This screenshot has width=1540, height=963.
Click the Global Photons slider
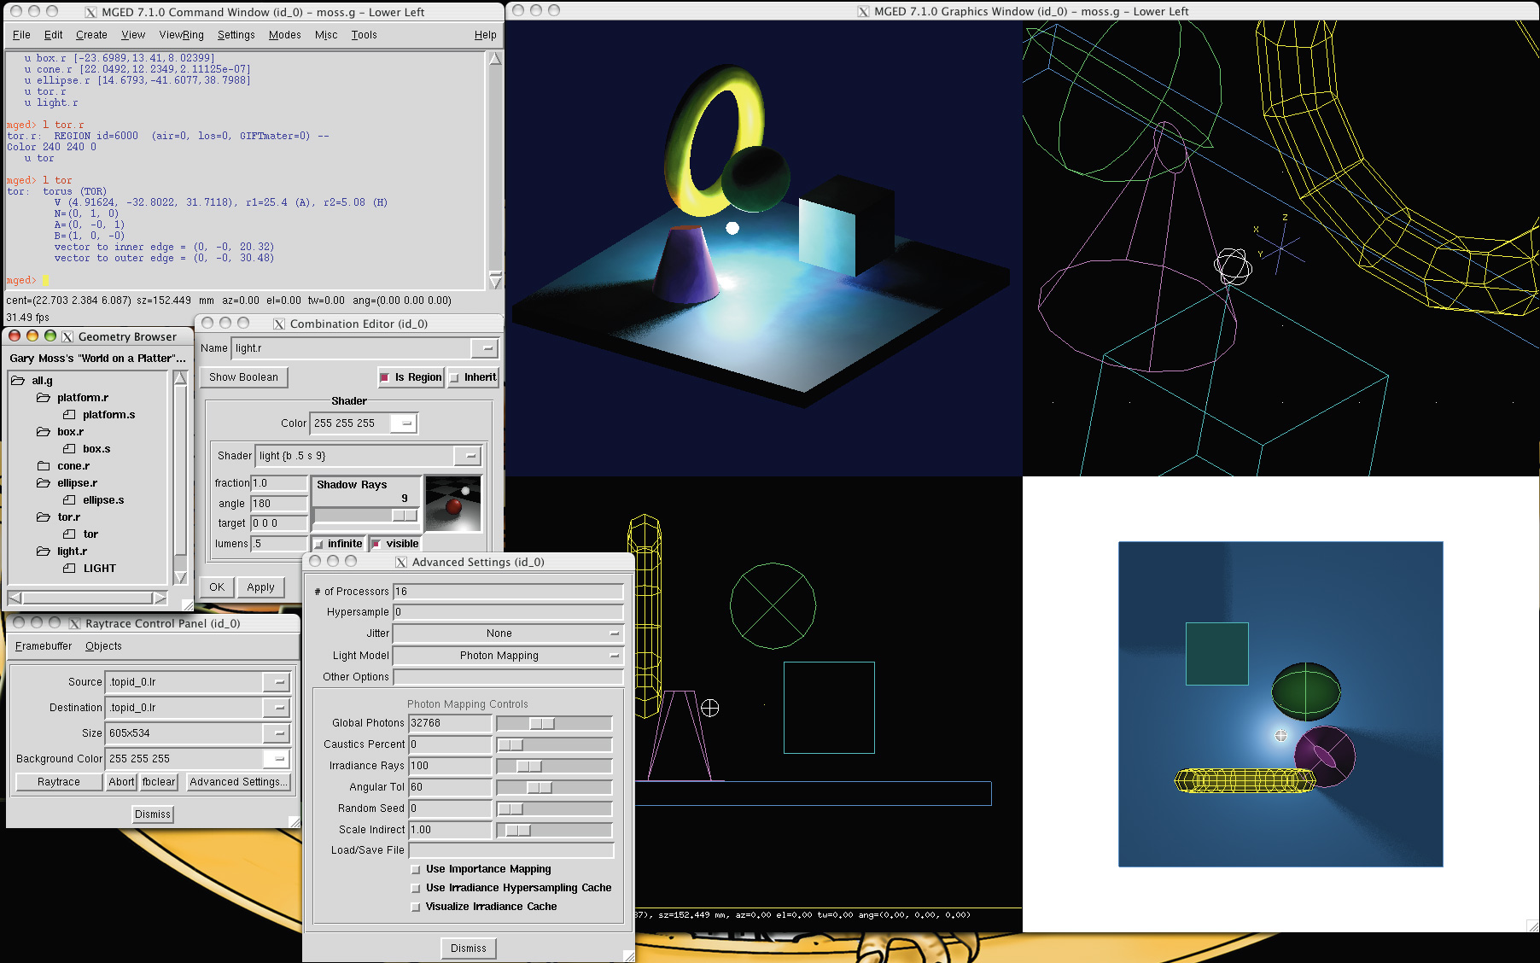pos(554,723)
